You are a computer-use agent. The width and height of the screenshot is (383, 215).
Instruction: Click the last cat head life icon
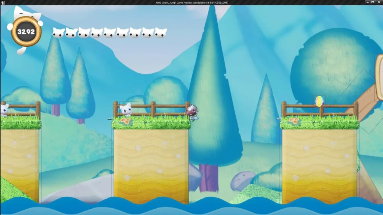click(161, 33)
